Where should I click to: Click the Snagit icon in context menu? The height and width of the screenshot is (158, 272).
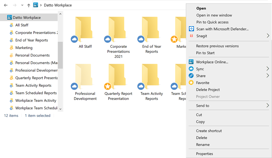[x=191, y=36]
